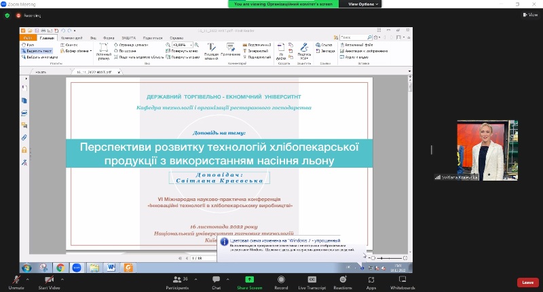
Task: Open the Chat panel
Action: (216, 282)
